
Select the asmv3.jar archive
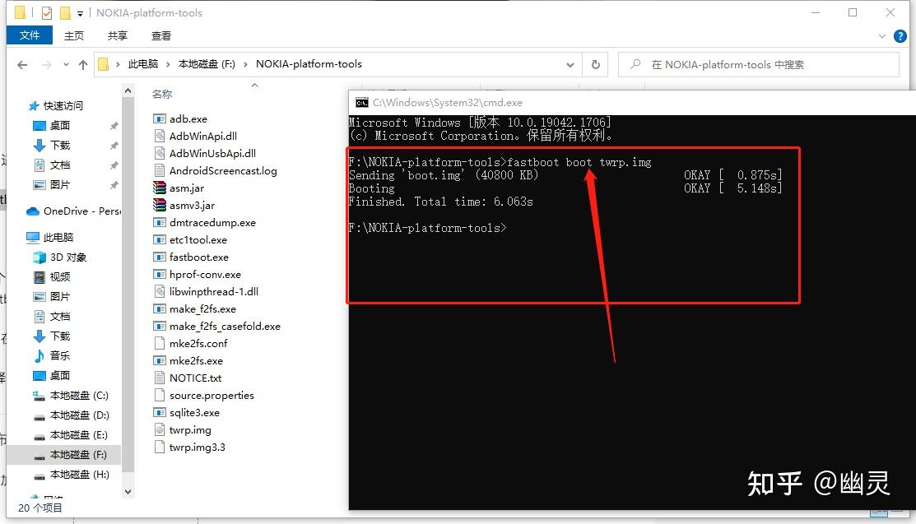(x=192, y=206)
